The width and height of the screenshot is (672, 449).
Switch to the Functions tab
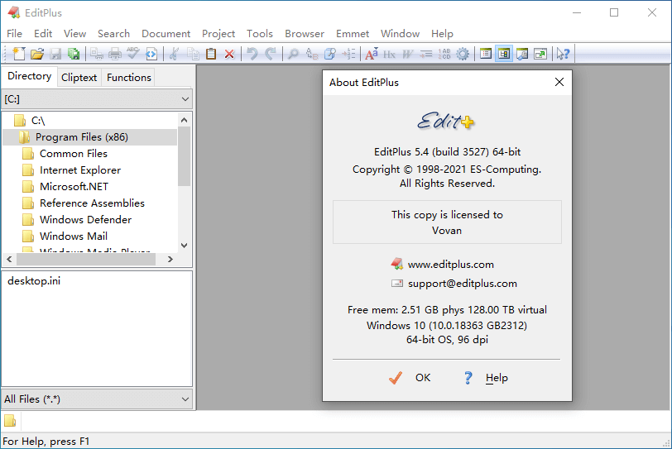[x=129, y=78]
